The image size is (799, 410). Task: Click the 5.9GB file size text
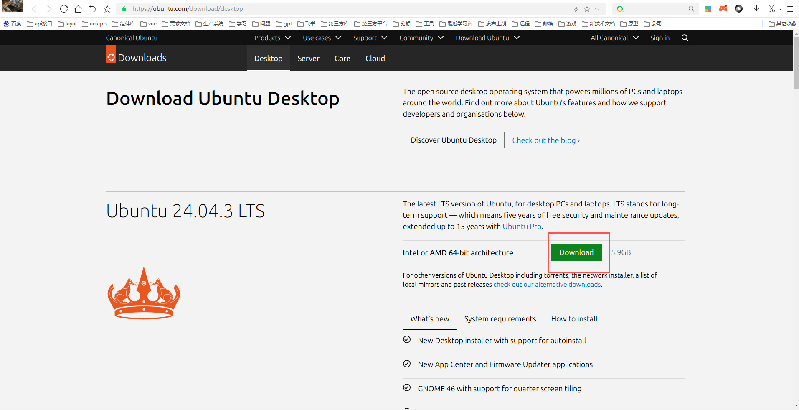(621, 252)
